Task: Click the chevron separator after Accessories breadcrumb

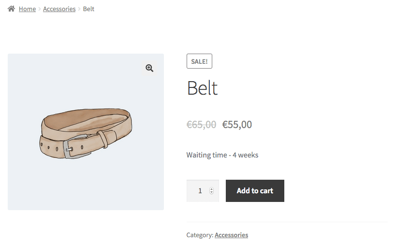Action: 79,9
